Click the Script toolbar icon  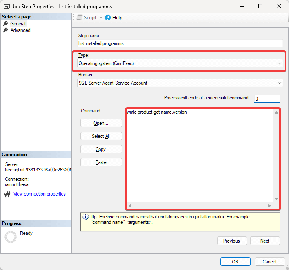80,18
